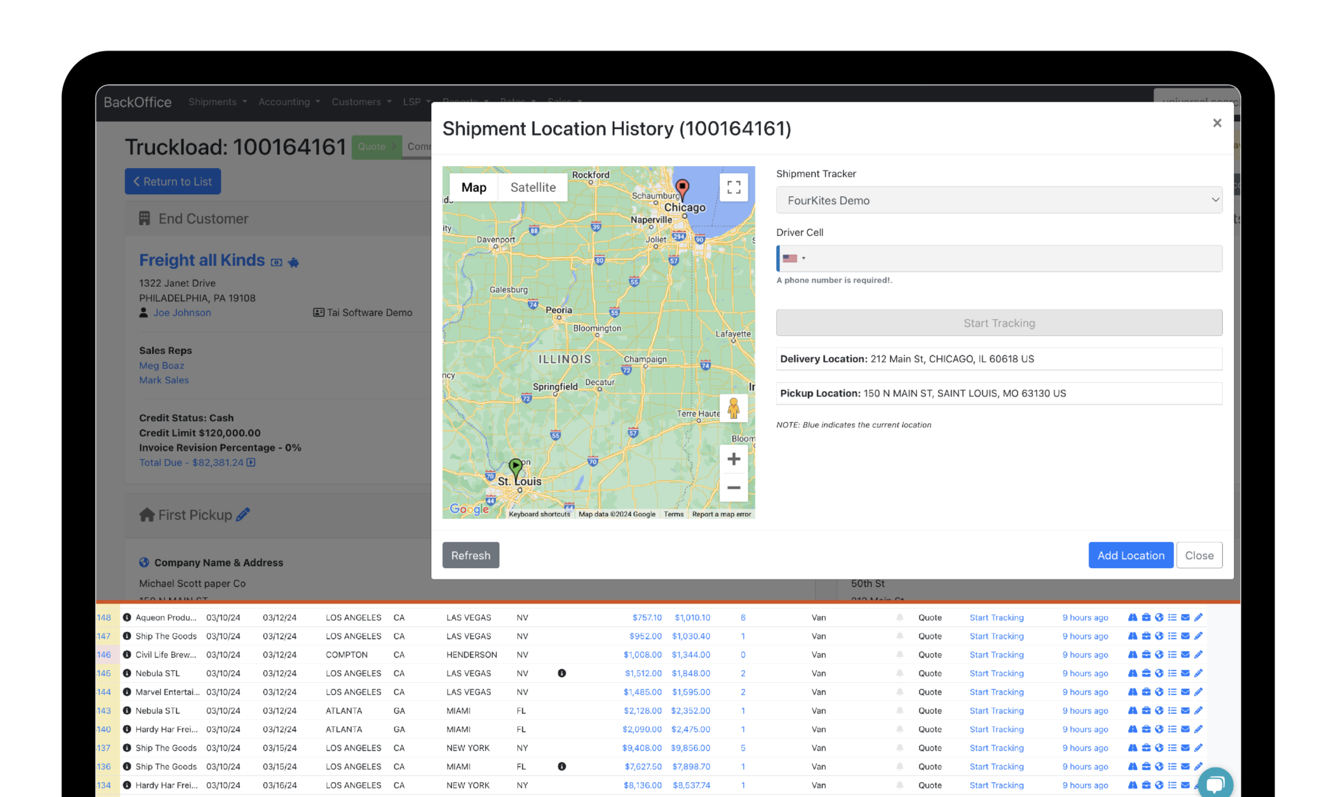Toggle the notification bell on the Aqueon Produ row
The height and width of the screenshot is (797, 1328).
[899, 617]
